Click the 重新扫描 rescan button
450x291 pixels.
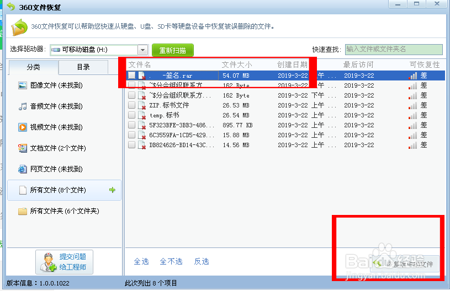point(172,50)
